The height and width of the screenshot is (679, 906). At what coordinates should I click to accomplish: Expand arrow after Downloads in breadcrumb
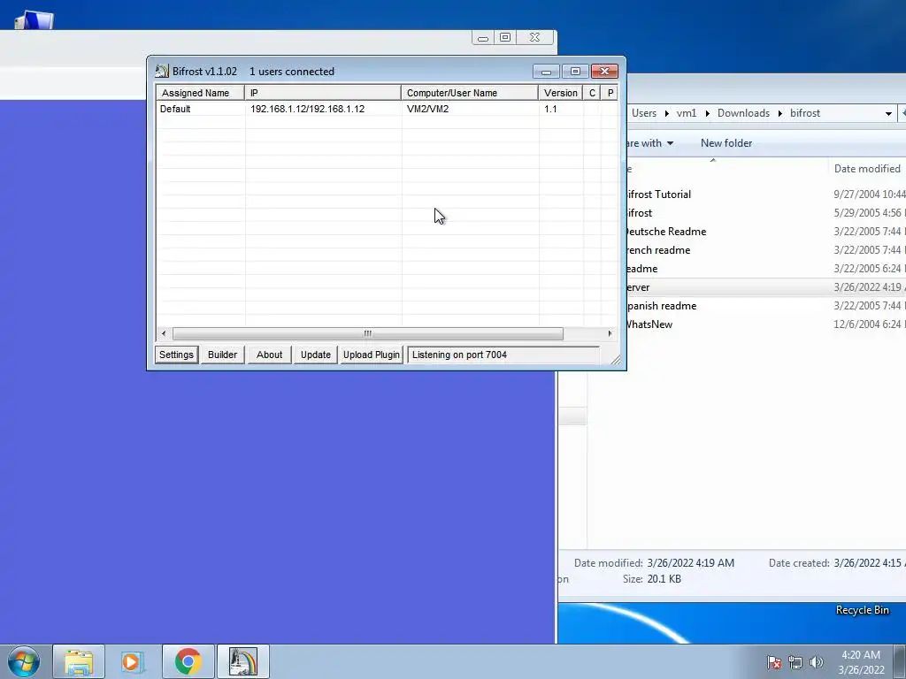click(x=780, y=114)
